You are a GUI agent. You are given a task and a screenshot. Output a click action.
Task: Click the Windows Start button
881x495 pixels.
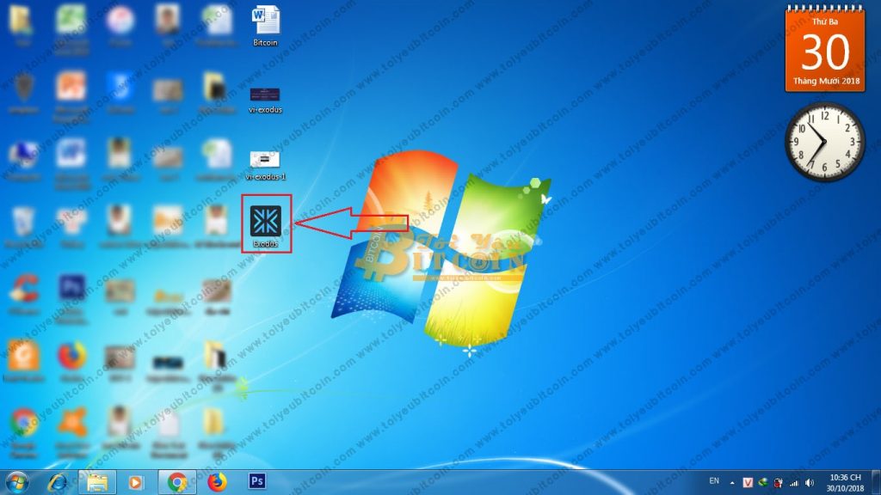(16, 481)
